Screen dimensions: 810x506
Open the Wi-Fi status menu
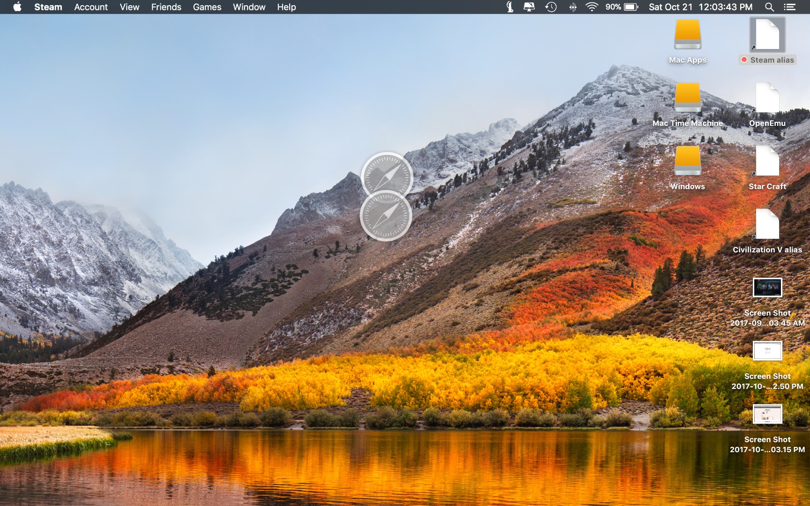pyautogui.click(x=592, y=7)
